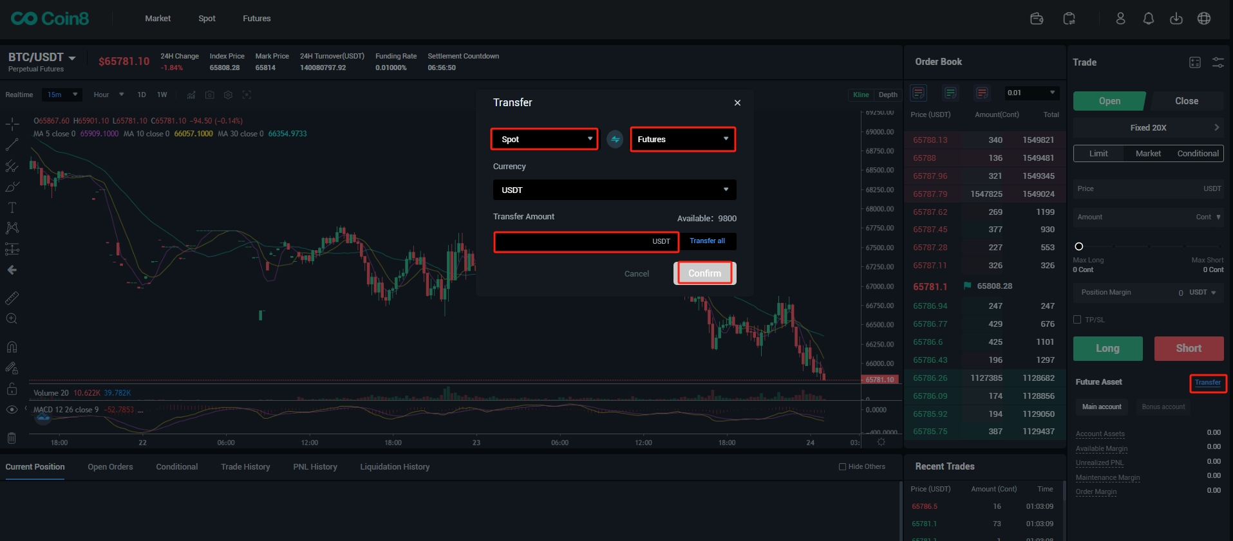The image size is (1233, 541).
Task: Select the ruler measure tool
Action: click(x=12, y=298)
